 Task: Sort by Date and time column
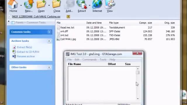pos(94,23)
